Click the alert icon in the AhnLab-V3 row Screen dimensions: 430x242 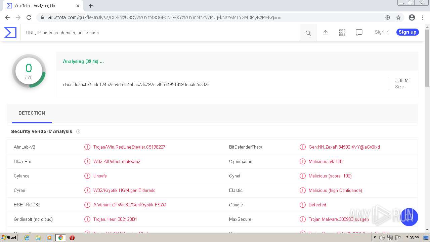[x=87, y=147]
